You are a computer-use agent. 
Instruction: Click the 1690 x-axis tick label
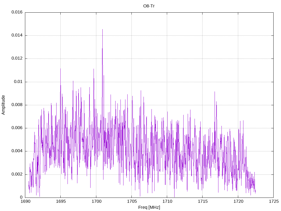pos(26,201)
